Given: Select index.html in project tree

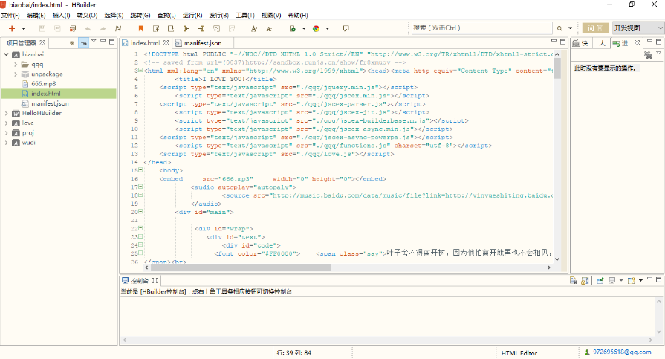Looking at the screenshot, I should coord(46,94).
